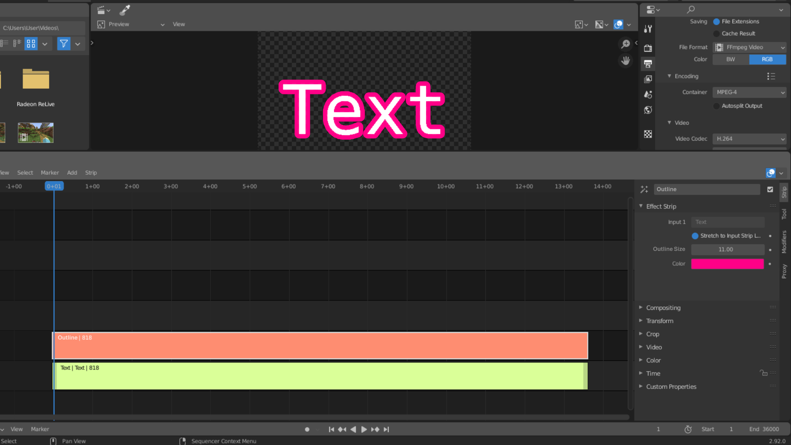Image resolution: width=791 pixels, height=445 pixels.
Task: Open the View Layer properties tab
Action: pyautogui.click(x=648, y=79)
